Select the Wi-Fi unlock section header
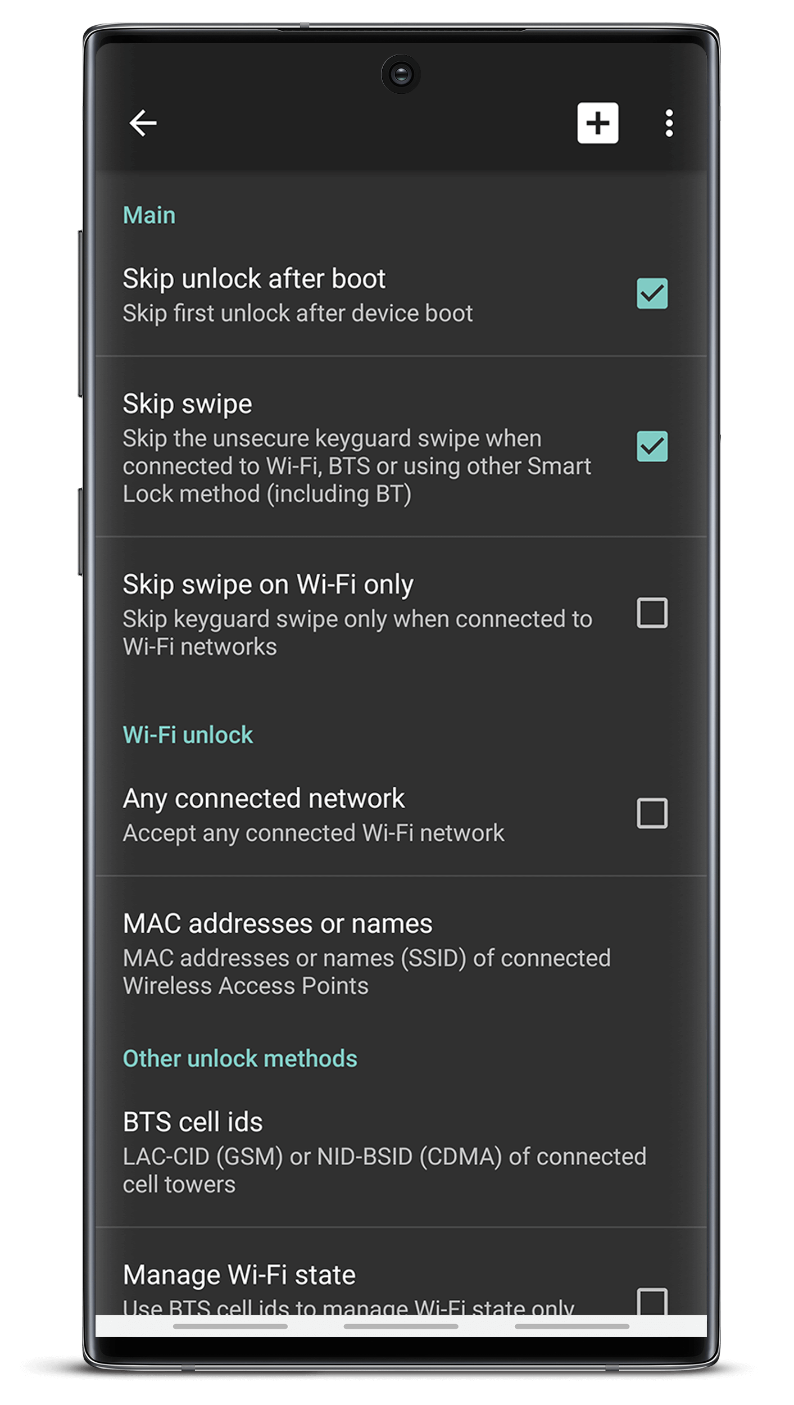The image size is (794, 1405). [188, 735]
